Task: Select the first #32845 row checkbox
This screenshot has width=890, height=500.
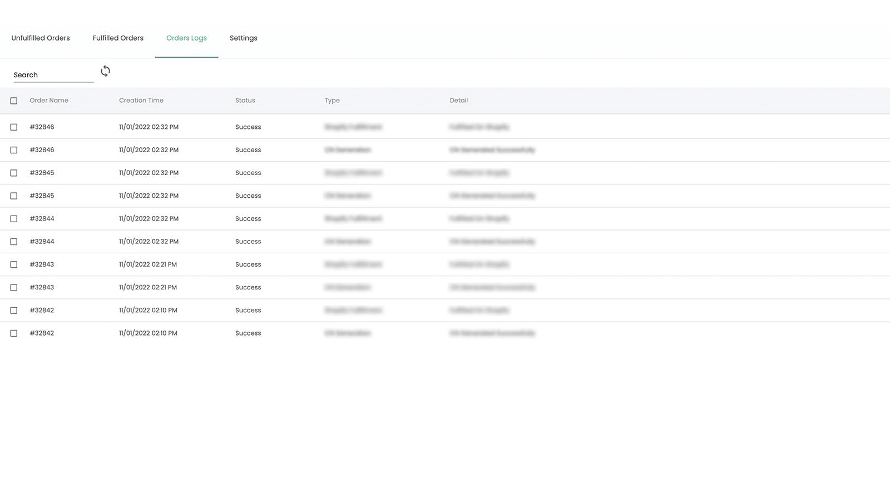Action: 14,173
